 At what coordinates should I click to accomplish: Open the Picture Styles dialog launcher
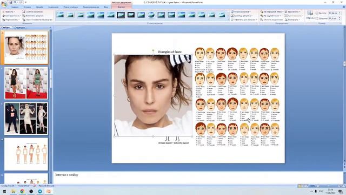coord(257,23)
